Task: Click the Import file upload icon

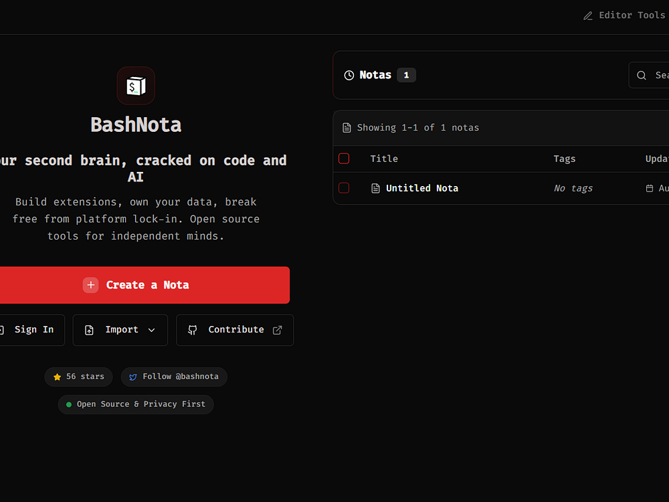Action: tap(89, 330)
